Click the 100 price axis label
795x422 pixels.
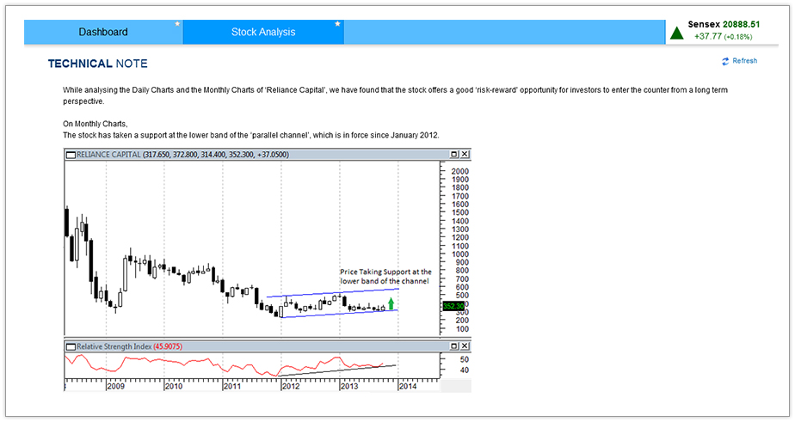coord(462,329)
